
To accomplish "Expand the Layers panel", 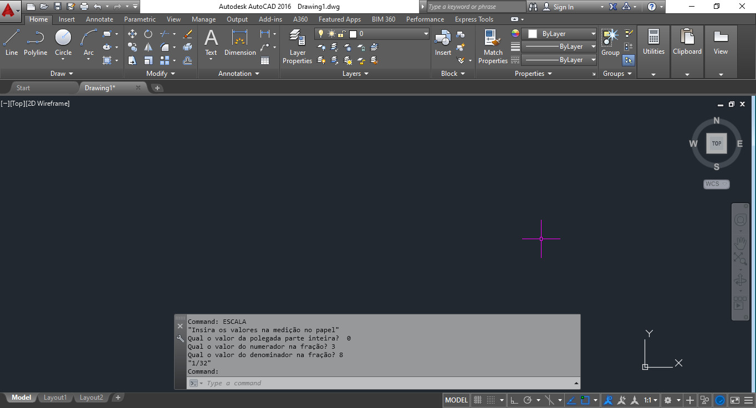I will (x=355, y=74).
